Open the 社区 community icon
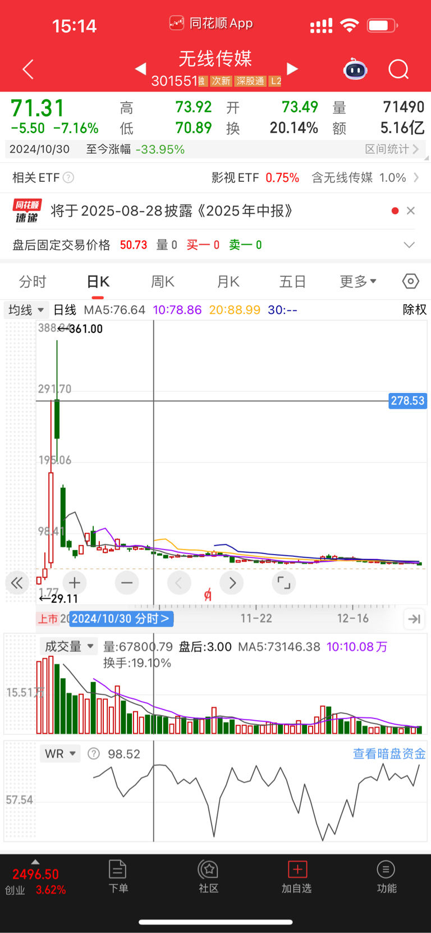This screenshot has height=933, width=431. tap(208, 876)
